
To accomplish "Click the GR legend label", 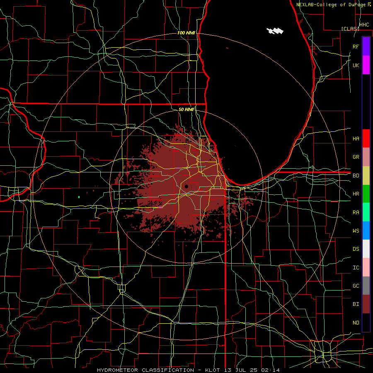I will tap(356, 157).
